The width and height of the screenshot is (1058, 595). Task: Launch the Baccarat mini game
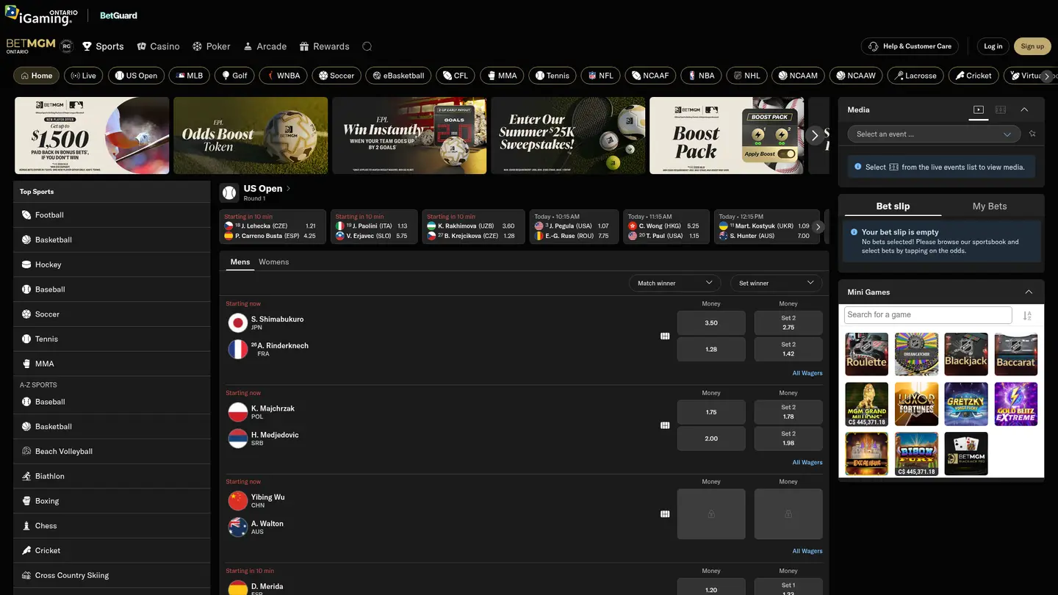(x=1016, y=354)
